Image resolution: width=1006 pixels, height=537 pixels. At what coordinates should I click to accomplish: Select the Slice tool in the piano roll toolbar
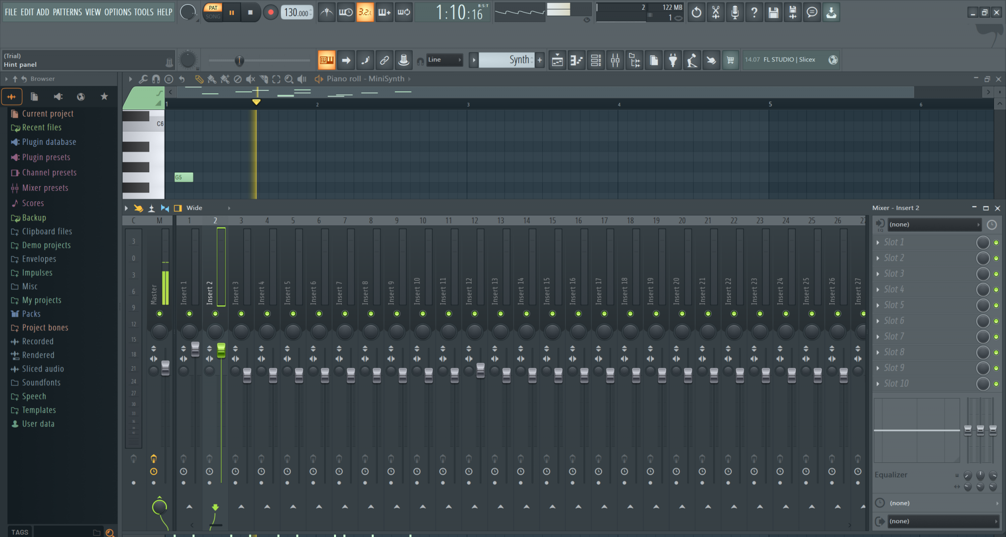pos(264,79)
